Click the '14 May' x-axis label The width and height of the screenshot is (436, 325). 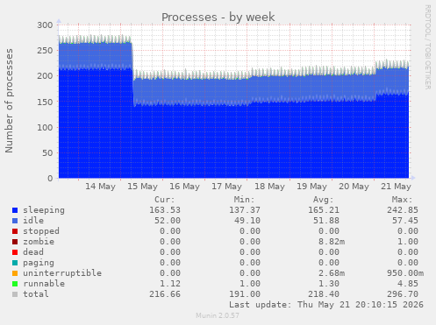[100, 187]
